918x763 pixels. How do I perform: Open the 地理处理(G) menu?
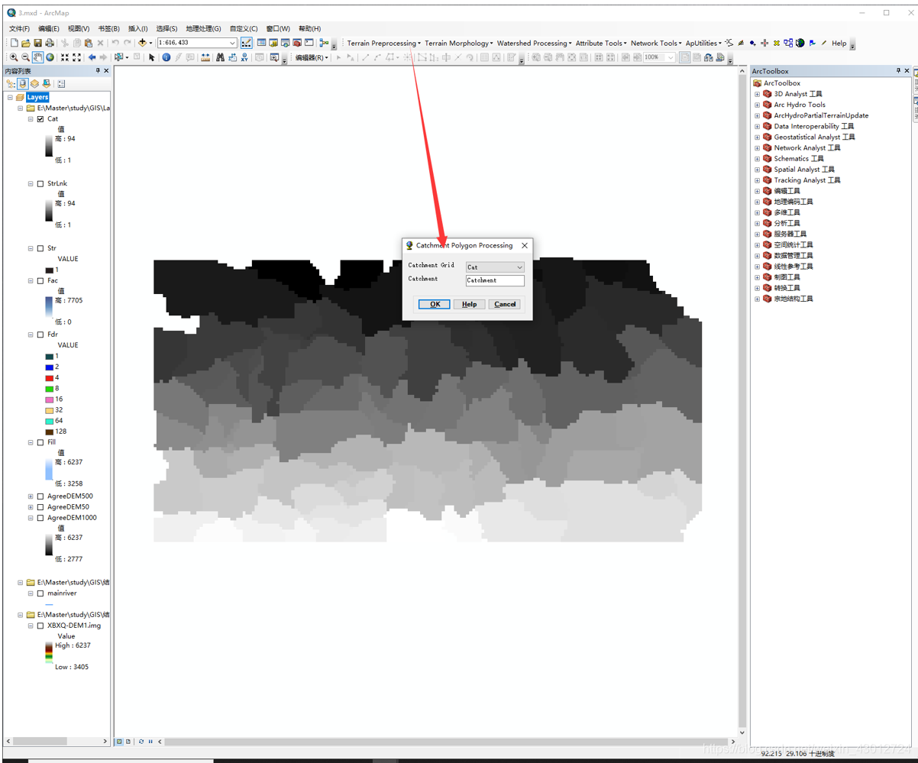click(203, 28)
